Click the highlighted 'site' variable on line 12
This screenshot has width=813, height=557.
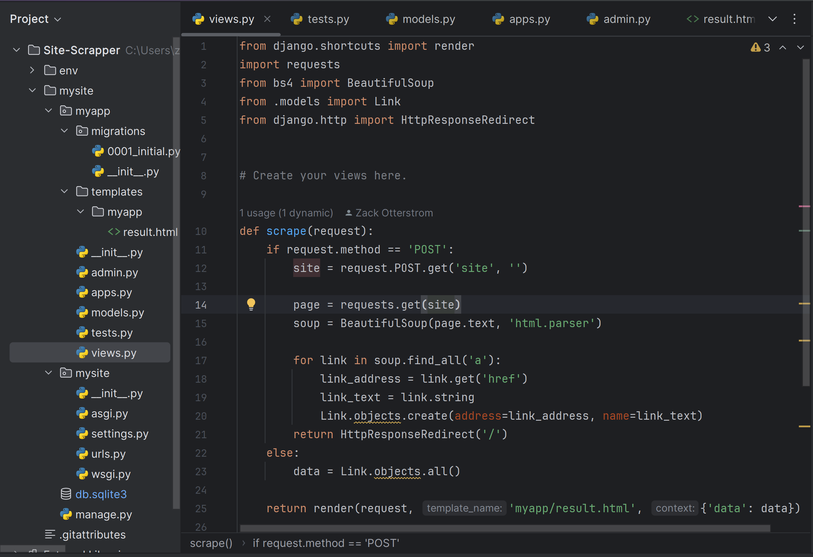click(306, 268)
